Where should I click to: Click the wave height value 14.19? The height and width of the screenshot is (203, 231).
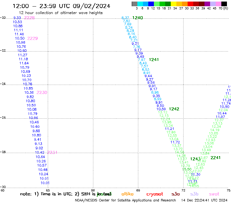click(x=215, y=130)
